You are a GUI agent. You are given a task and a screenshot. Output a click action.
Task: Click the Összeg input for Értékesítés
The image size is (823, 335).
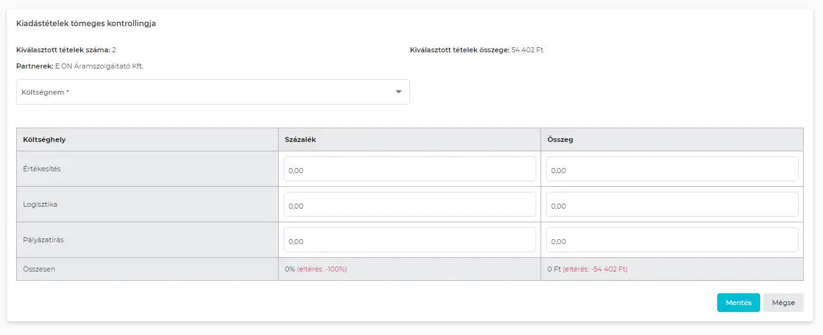coord(672,169)
